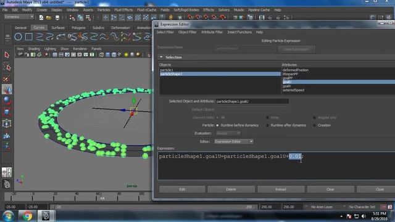Viewport: 395px width, 222px height.
Task: Click the Edit button
Action: tap(182, 189)
